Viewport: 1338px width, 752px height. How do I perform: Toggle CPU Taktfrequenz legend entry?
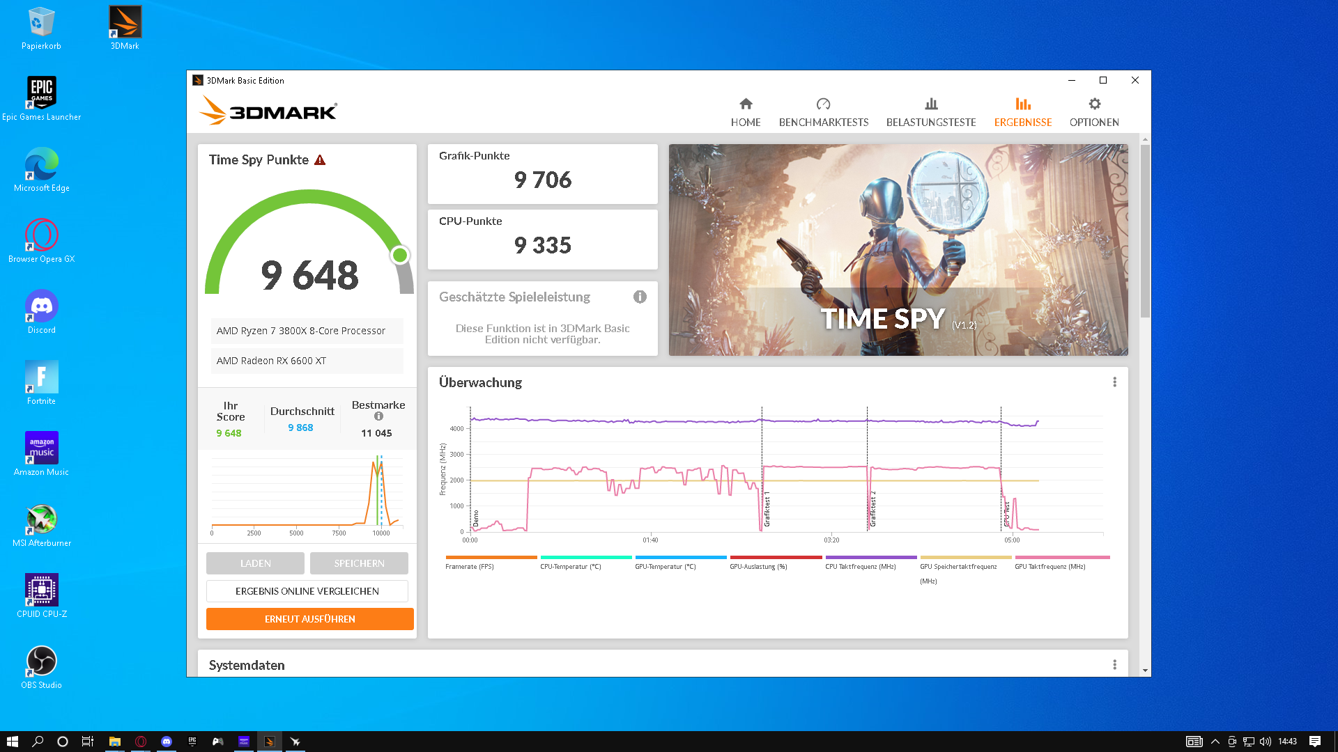[860, 567]
